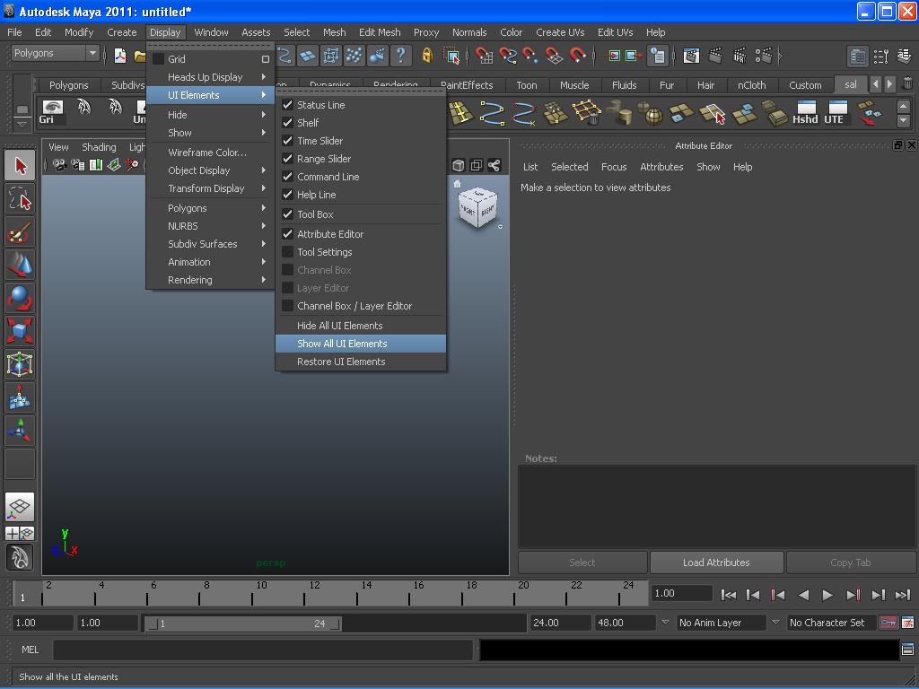Play the animation forwards

tap(827, 596)
